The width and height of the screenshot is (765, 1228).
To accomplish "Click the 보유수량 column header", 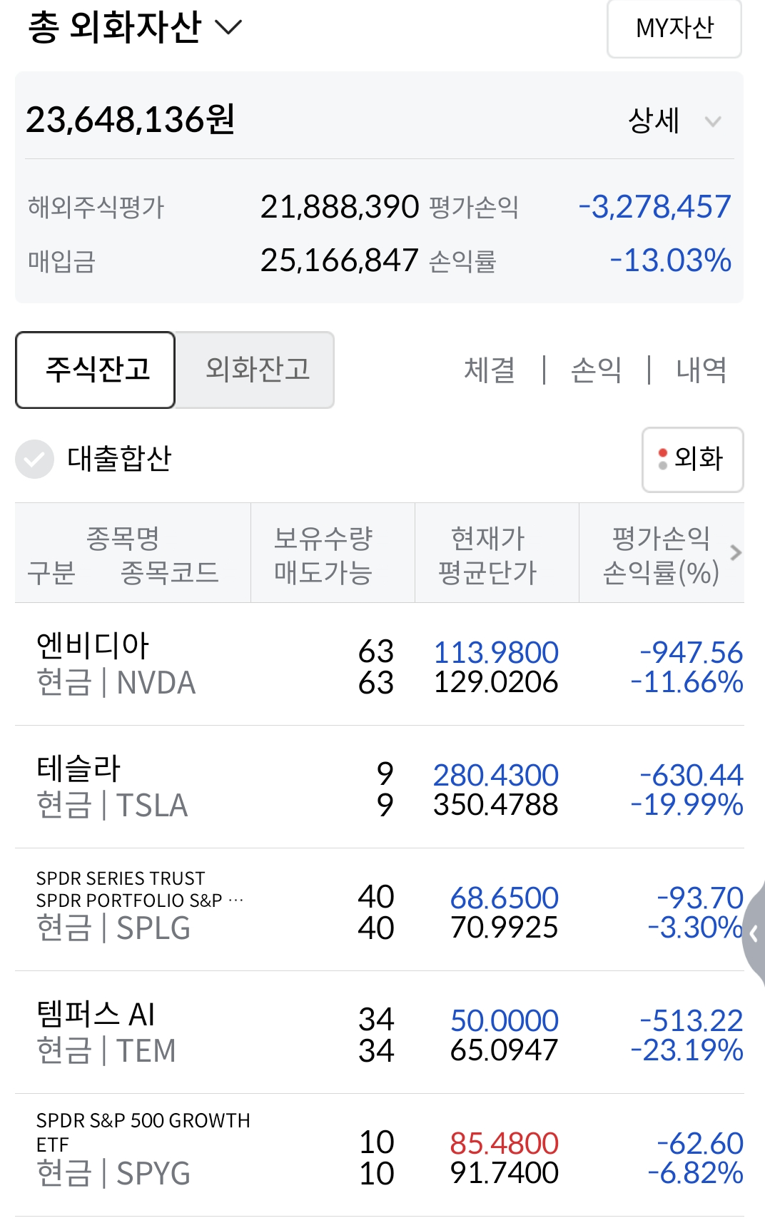I will pos(323,538).
